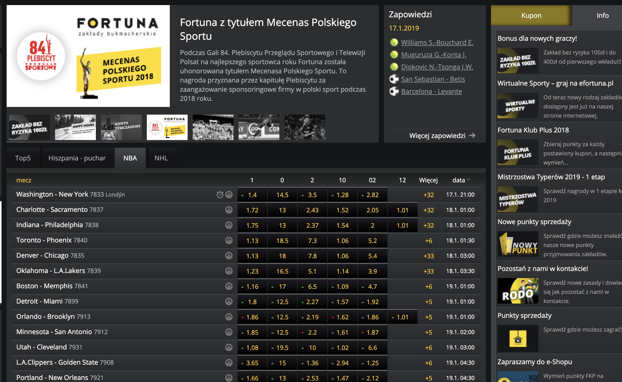Open statistics icon for Denver - Chicago

(229, 256)
